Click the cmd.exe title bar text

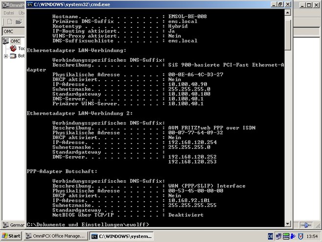72,4
